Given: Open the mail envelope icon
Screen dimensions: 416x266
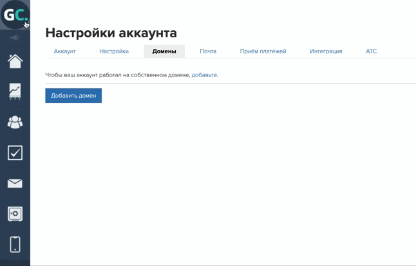Looking at the screenshot, I should pos(14,183).
